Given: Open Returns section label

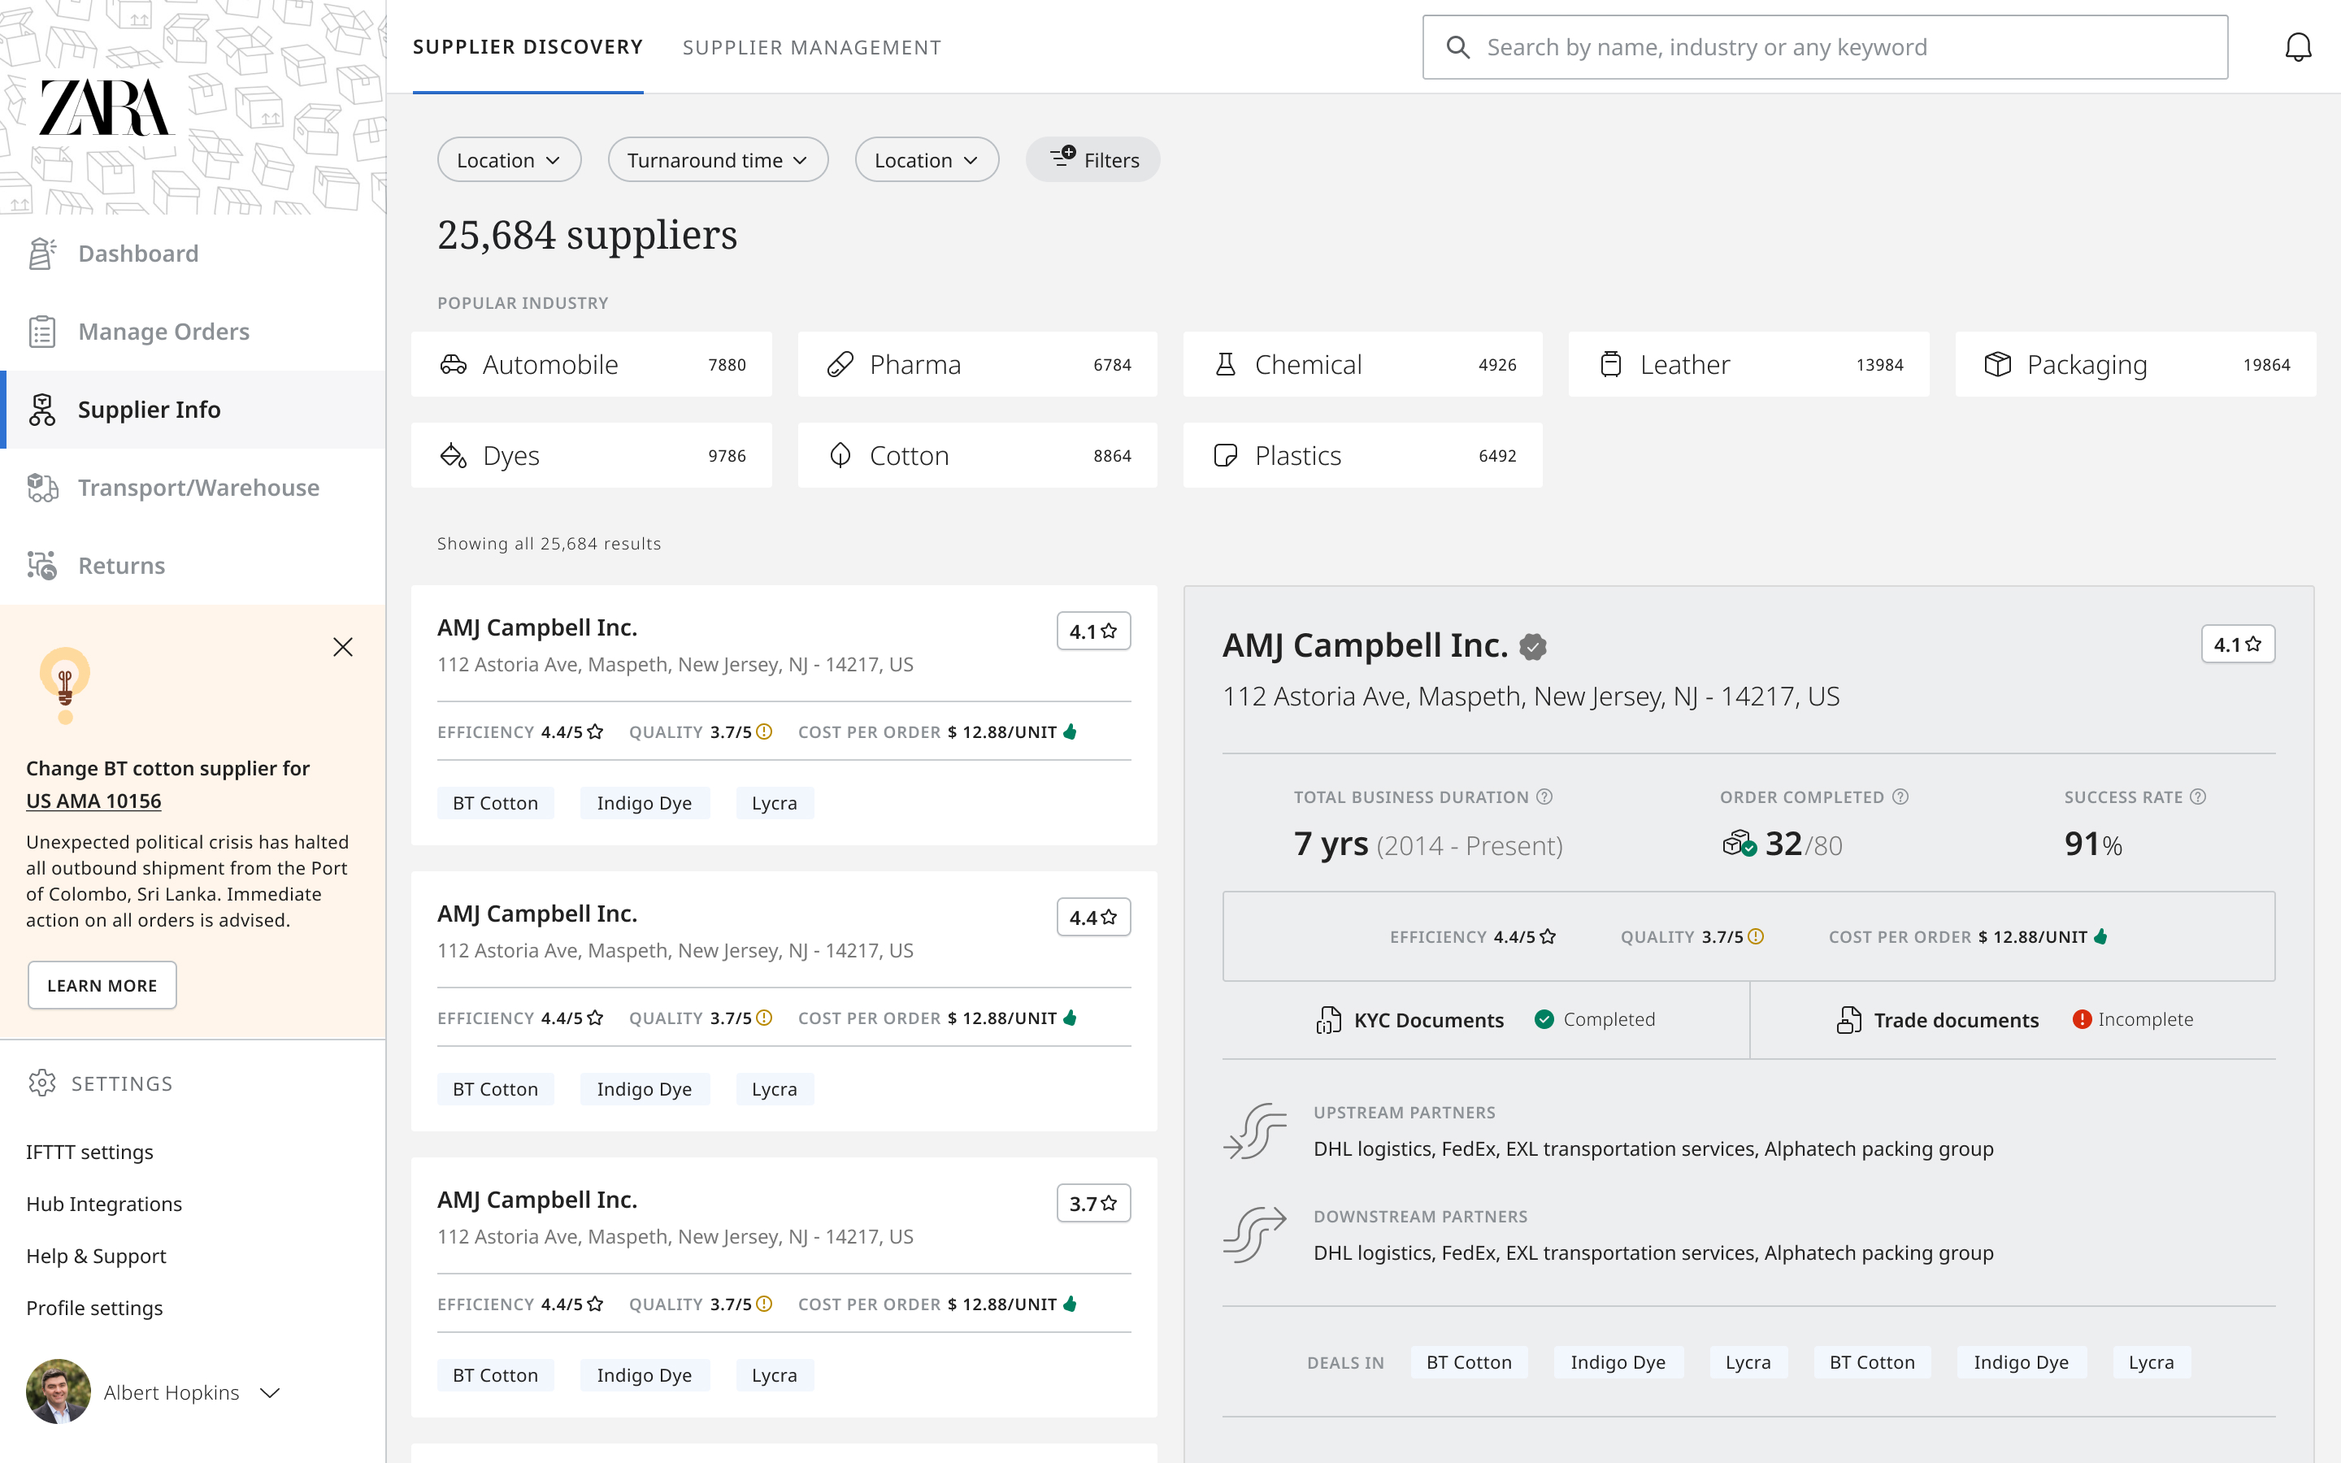Looking at the screenshot, I should [x=122, y=565].
